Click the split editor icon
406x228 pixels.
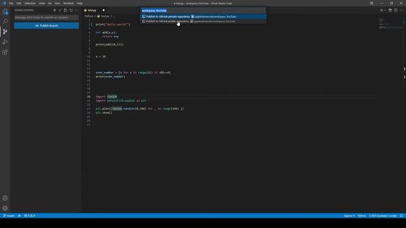(x=396, y=10)
